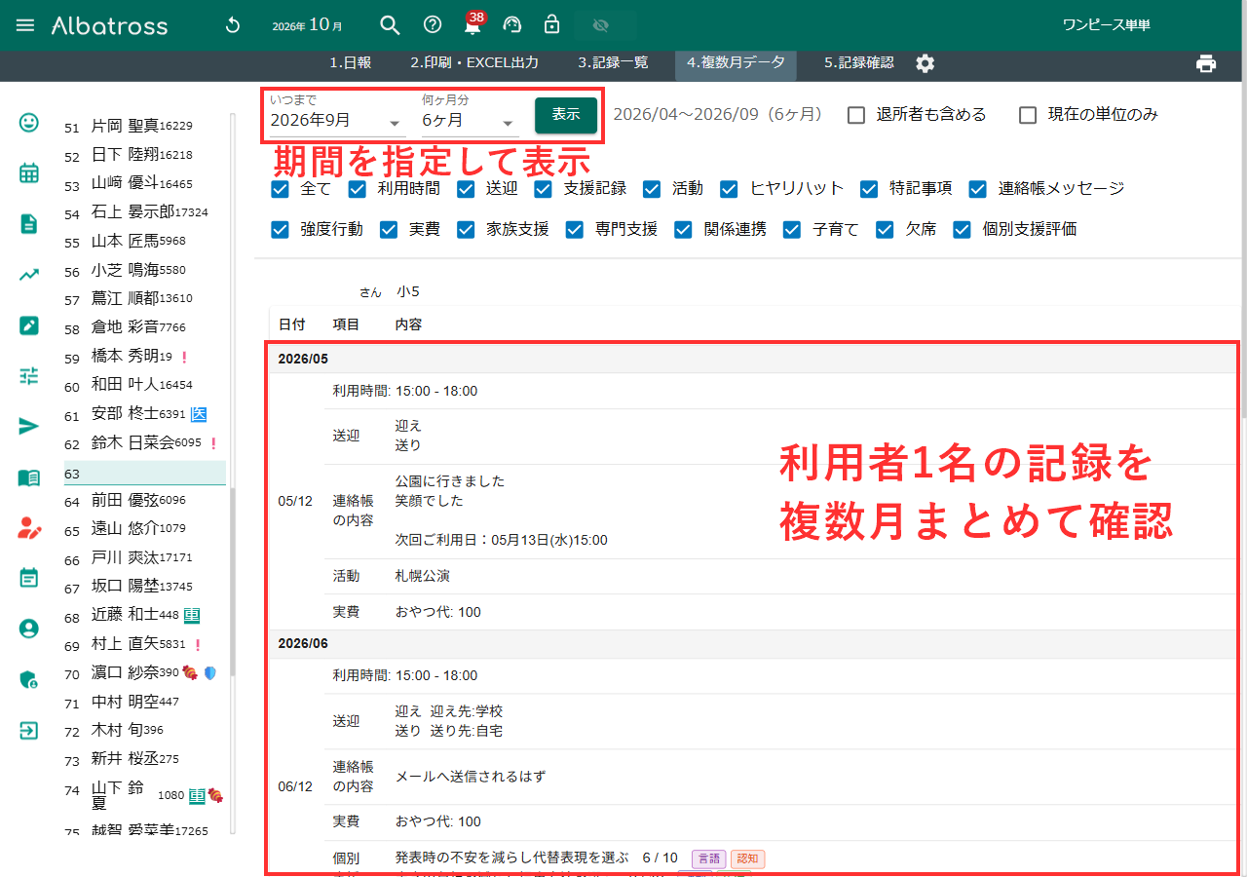Screen dimensions: 1247x877
Task: Select user 橋本 秀明 in list
Action: tap(144, 357)
